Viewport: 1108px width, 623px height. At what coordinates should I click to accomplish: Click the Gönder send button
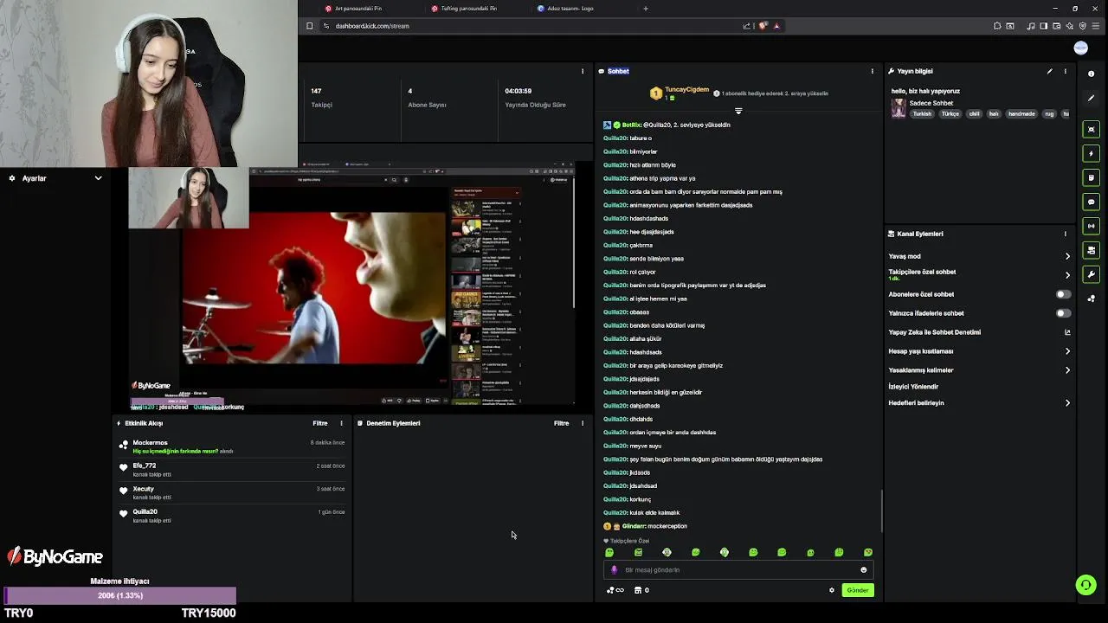click(x=858, y=590)
